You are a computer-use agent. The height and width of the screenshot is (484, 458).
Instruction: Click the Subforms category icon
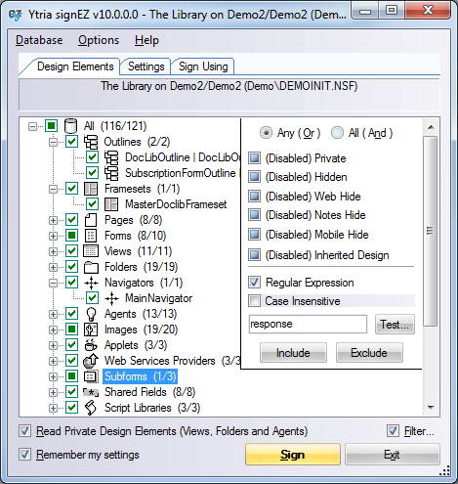(91, 376)
